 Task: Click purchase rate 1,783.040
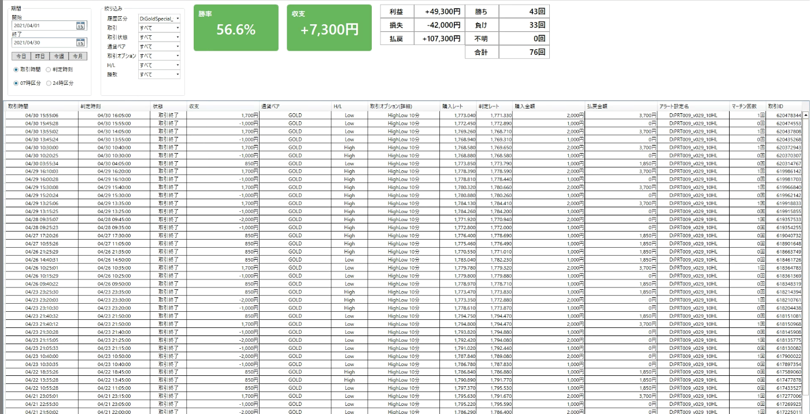458,260
